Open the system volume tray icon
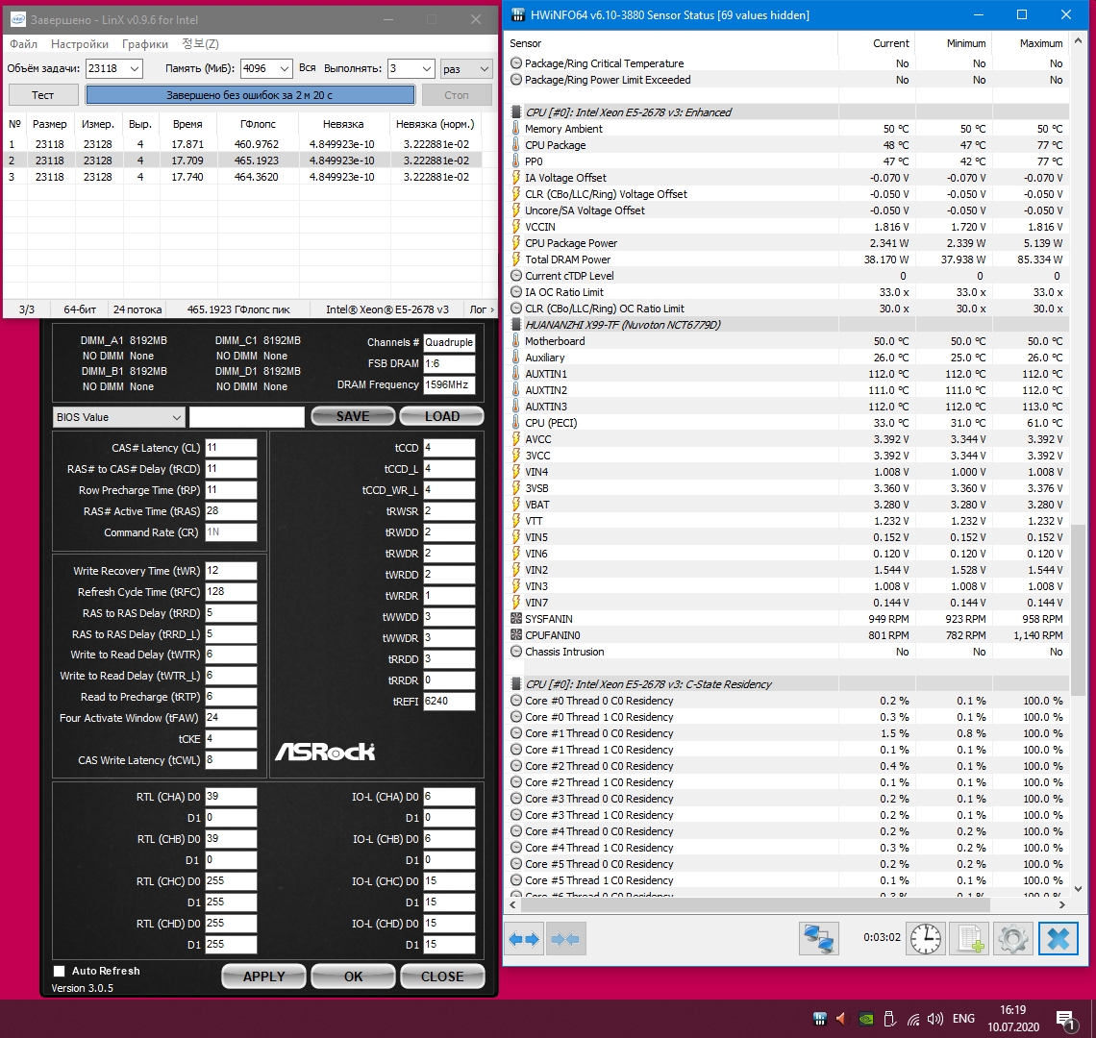 coord(934,1019)
